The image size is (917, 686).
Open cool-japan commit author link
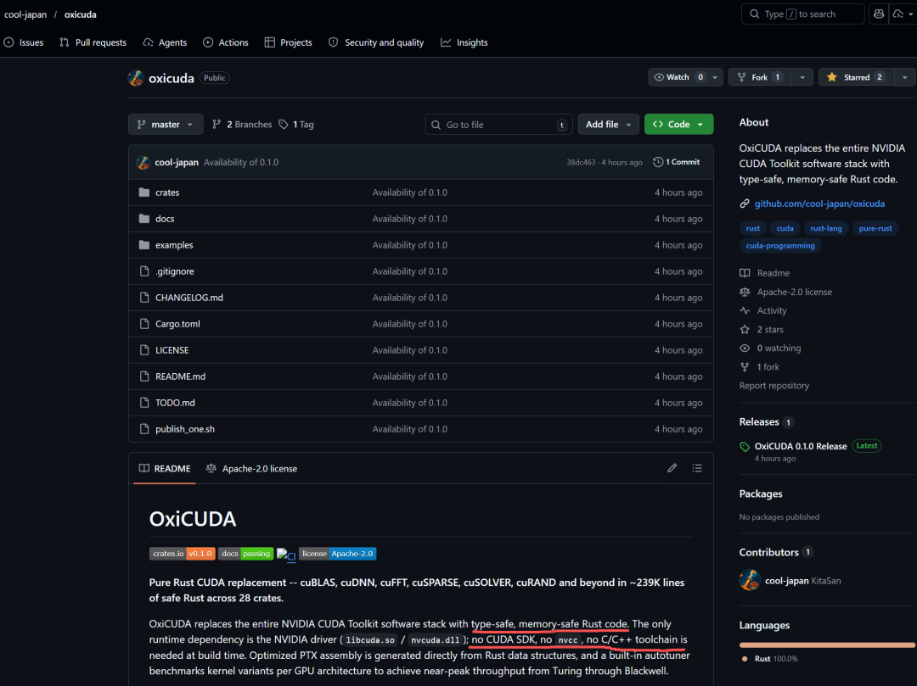pyautogui.click(x=177, y=162)
